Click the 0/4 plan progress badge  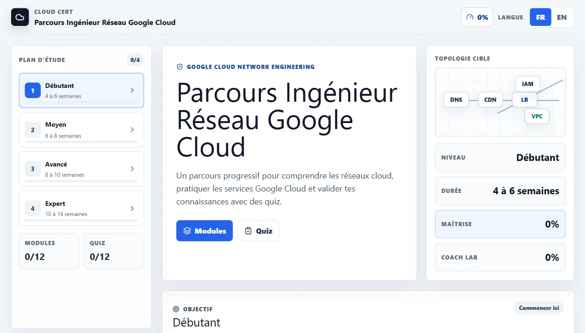pyautogui.click(x=135, y=60)
